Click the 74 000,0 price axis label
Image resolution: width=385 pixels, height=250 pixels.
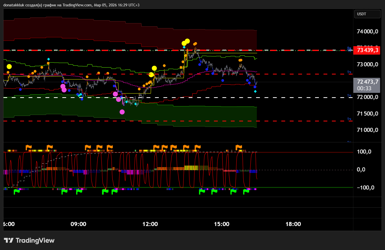pos(367,32)
